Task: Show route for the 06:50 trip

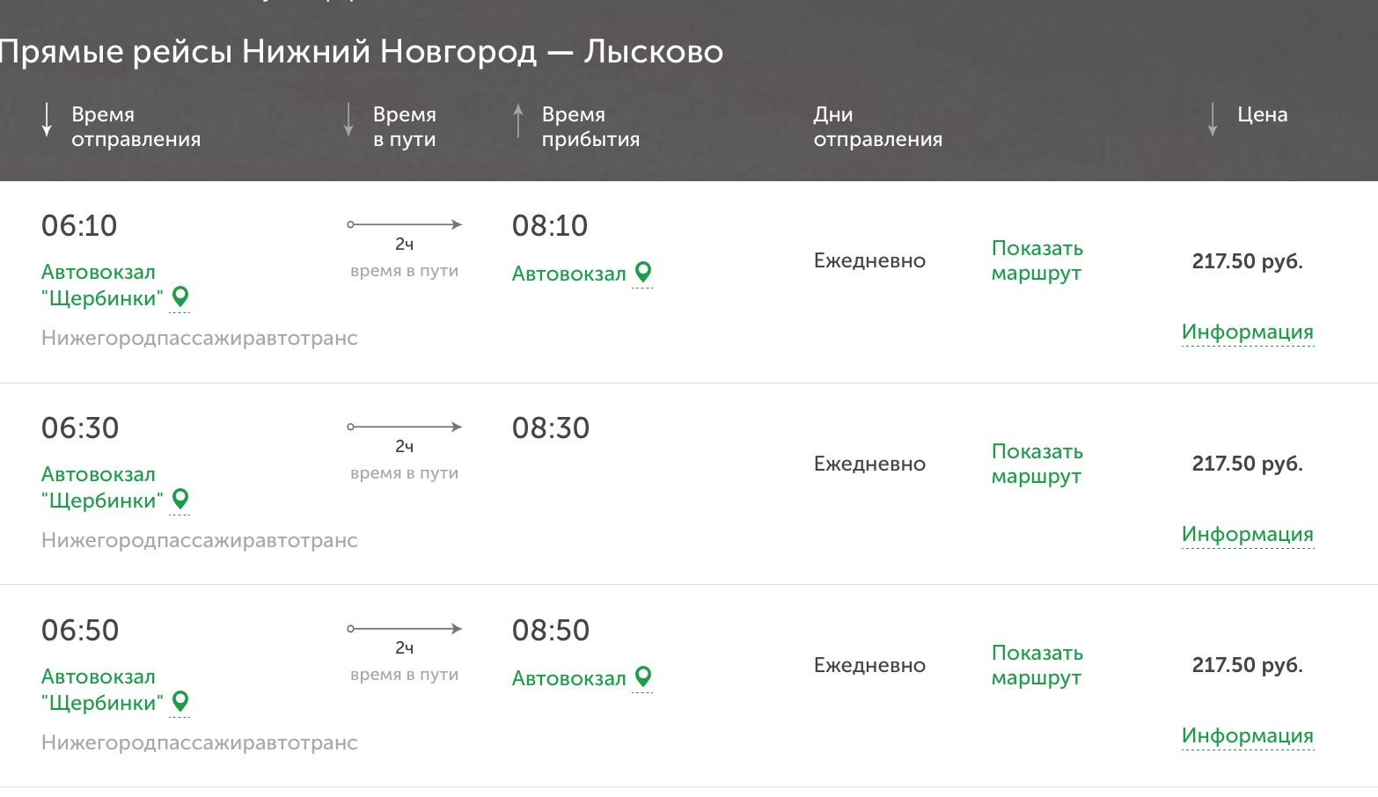Action: click(x=1037, y=665)
